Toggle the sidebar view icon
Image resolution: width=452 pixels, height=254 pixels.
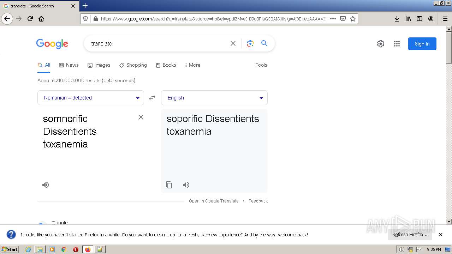coord(420,19)
